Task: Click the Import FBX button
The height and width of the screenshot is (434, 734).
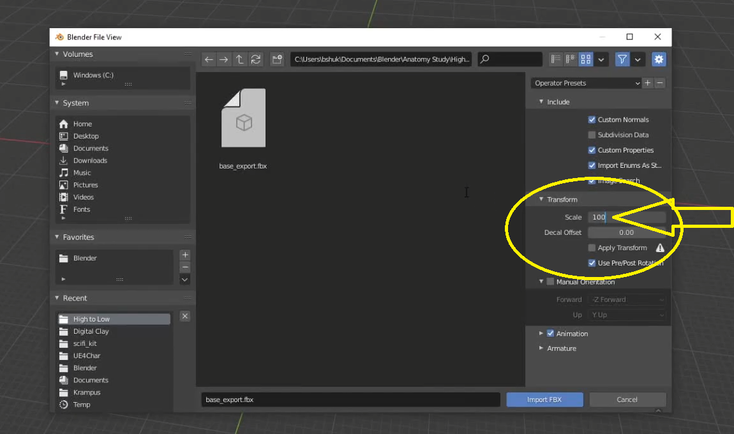Action: pos(544,400)
